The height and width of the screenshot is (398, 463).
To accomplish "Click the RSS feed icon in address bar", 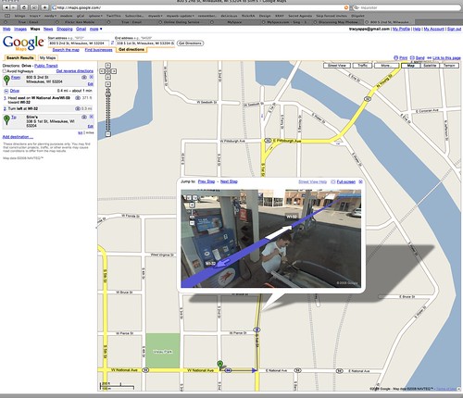I will (346, 7).
